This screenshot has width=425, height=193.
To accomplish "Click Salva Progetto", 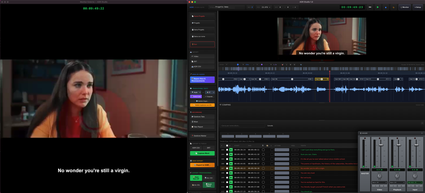I will click(203, 29).
